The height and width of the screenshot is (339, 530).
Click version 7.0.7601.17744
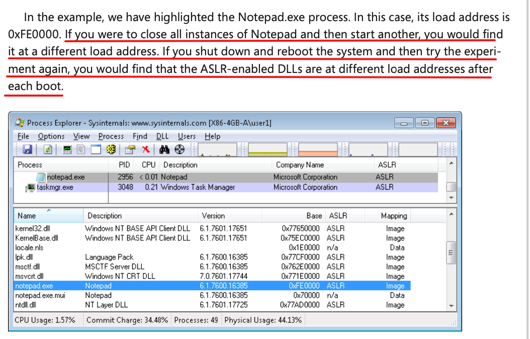click(x=223, y=276)
